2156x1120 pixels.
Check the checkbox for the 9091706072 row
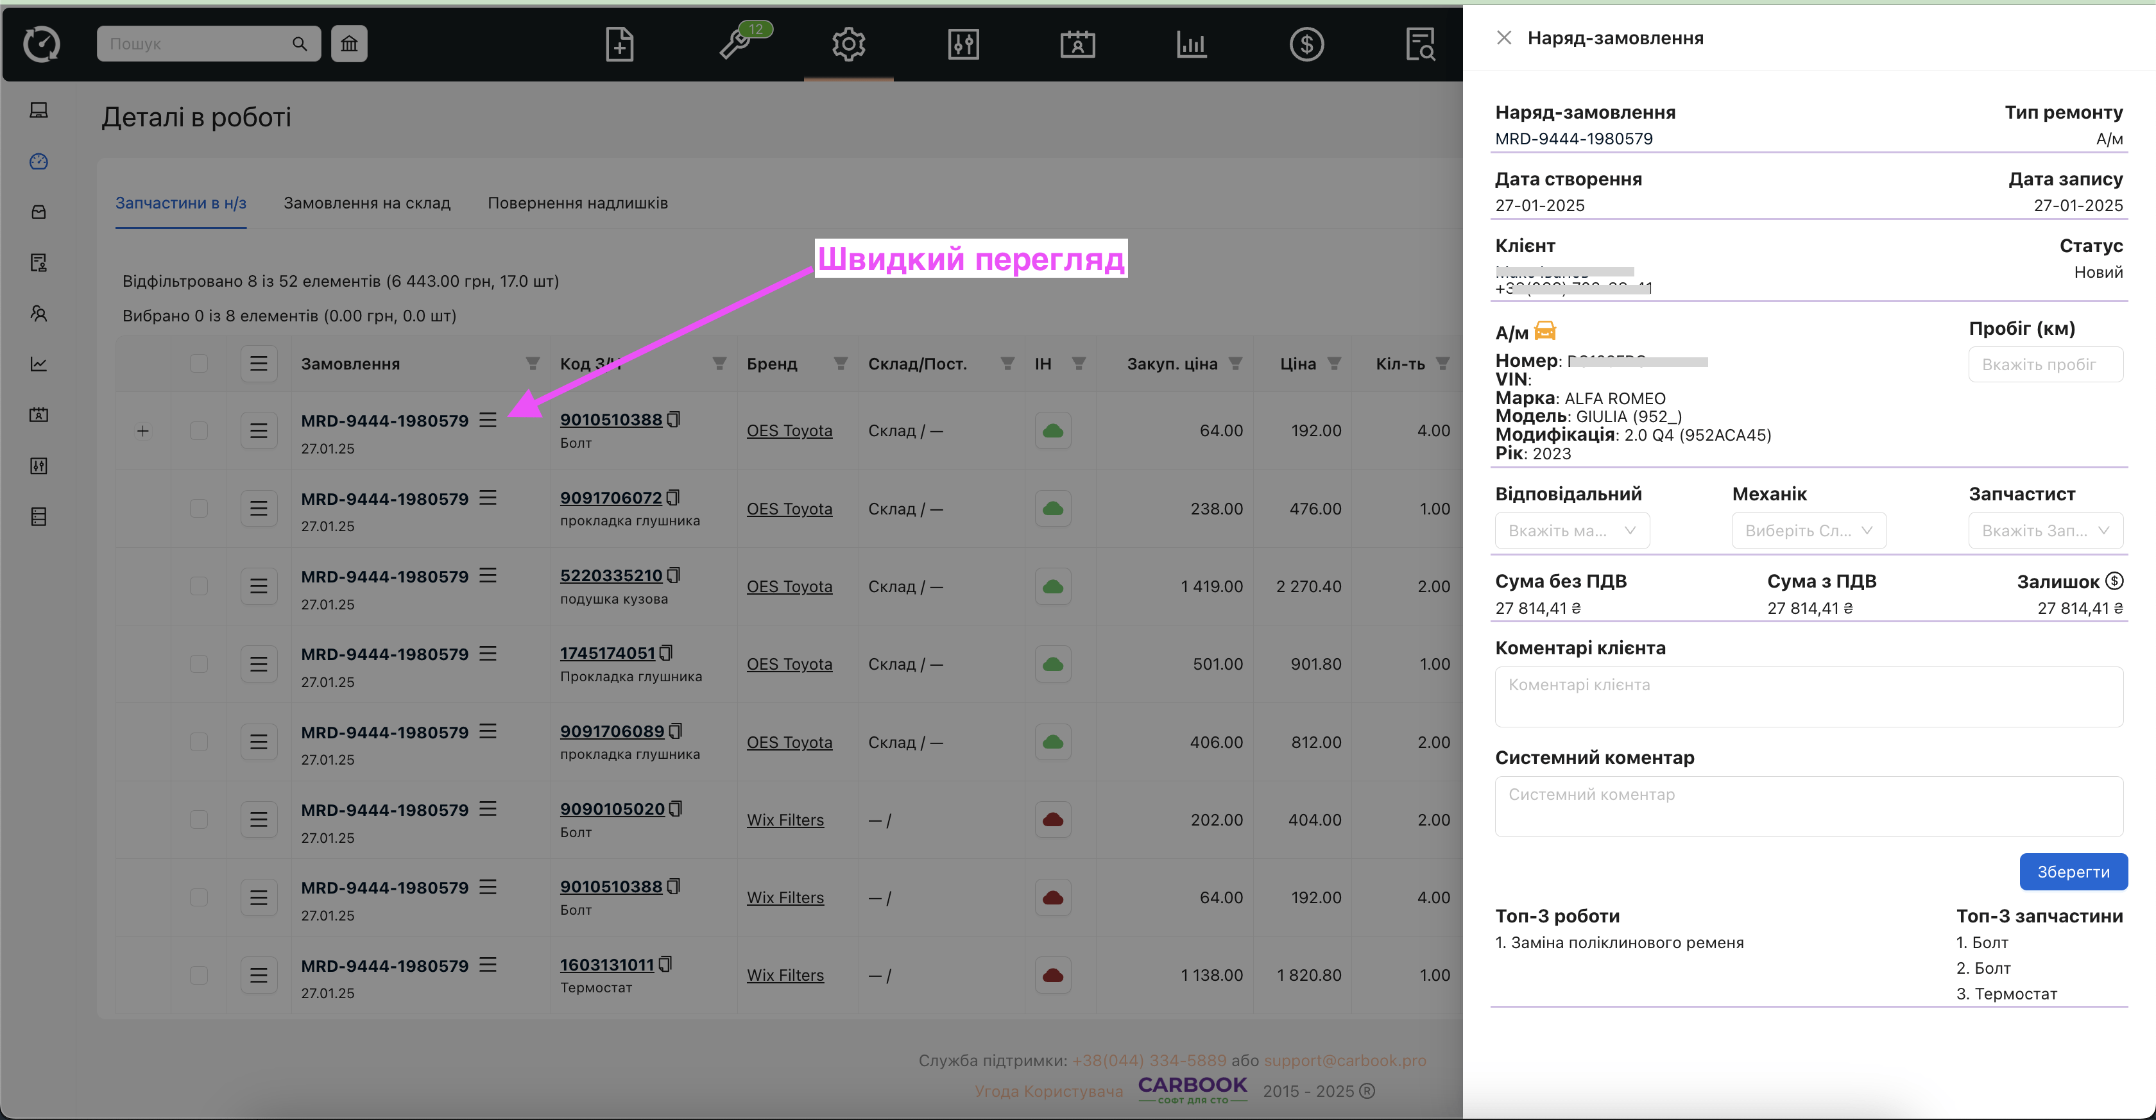198,509
